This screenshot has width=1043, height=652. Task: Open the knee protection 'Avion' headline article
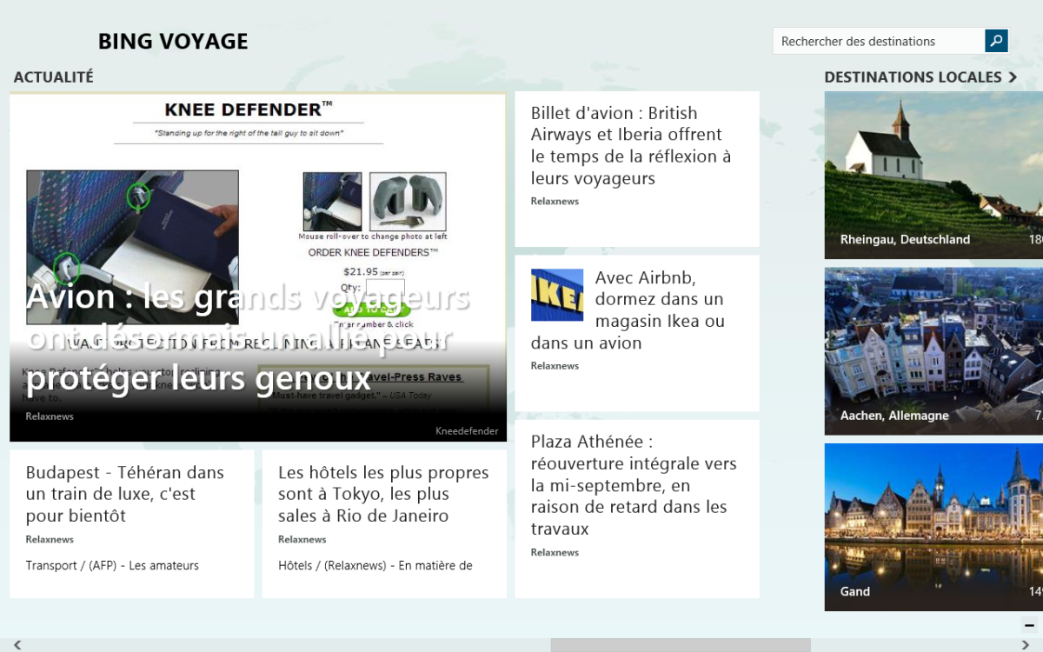pos(257,267)
